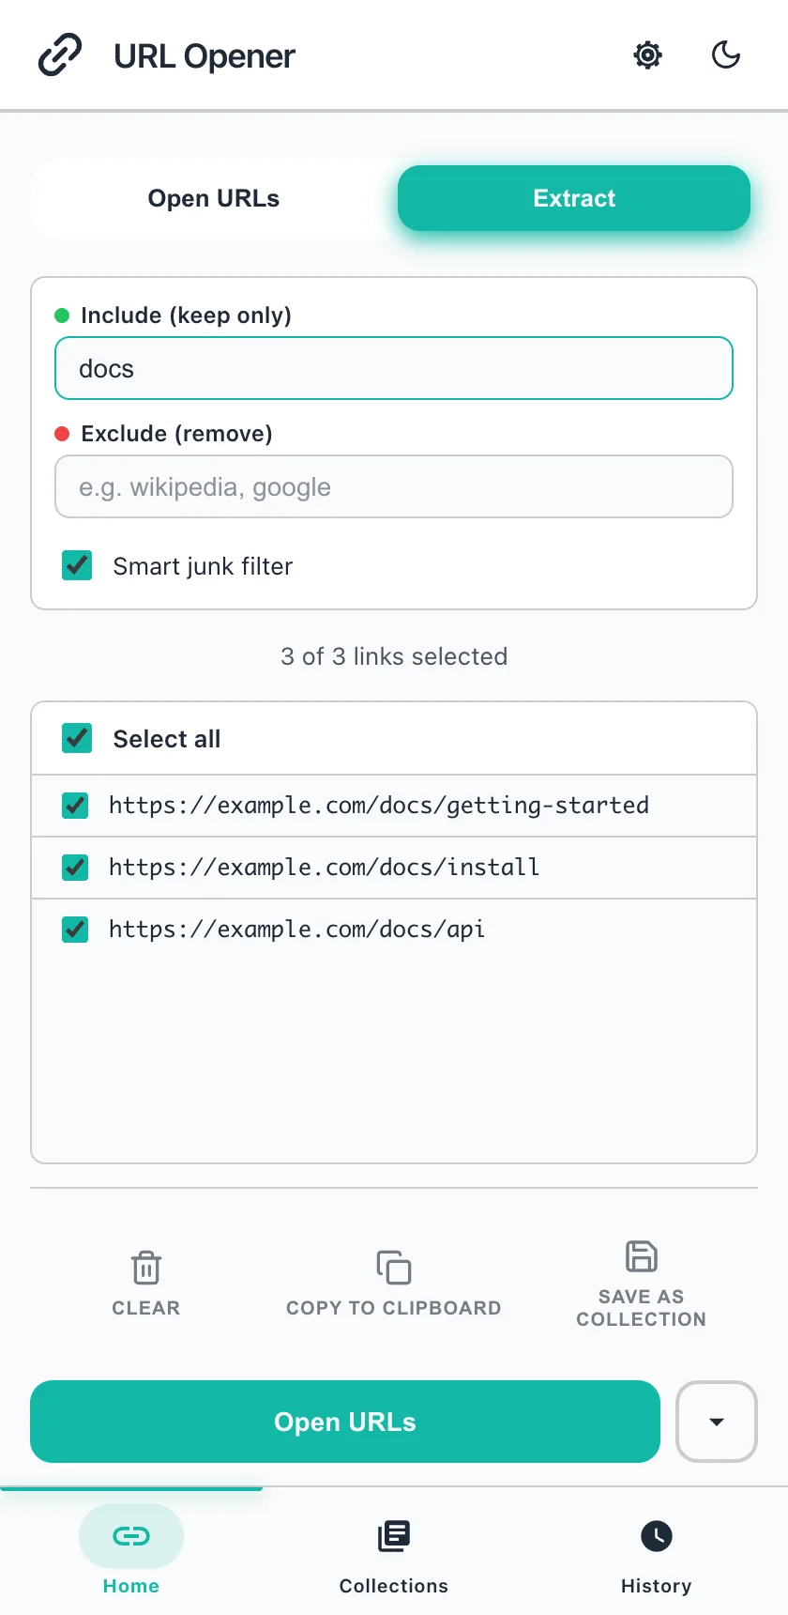Uncheck the docs/api link checkbox
Image resolution: width=788 pixels, height=1615 pixels.
pyautogui.click(x=75, y=930)
